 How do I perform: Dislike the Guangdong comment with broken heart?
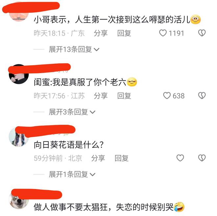click(202, 33)
